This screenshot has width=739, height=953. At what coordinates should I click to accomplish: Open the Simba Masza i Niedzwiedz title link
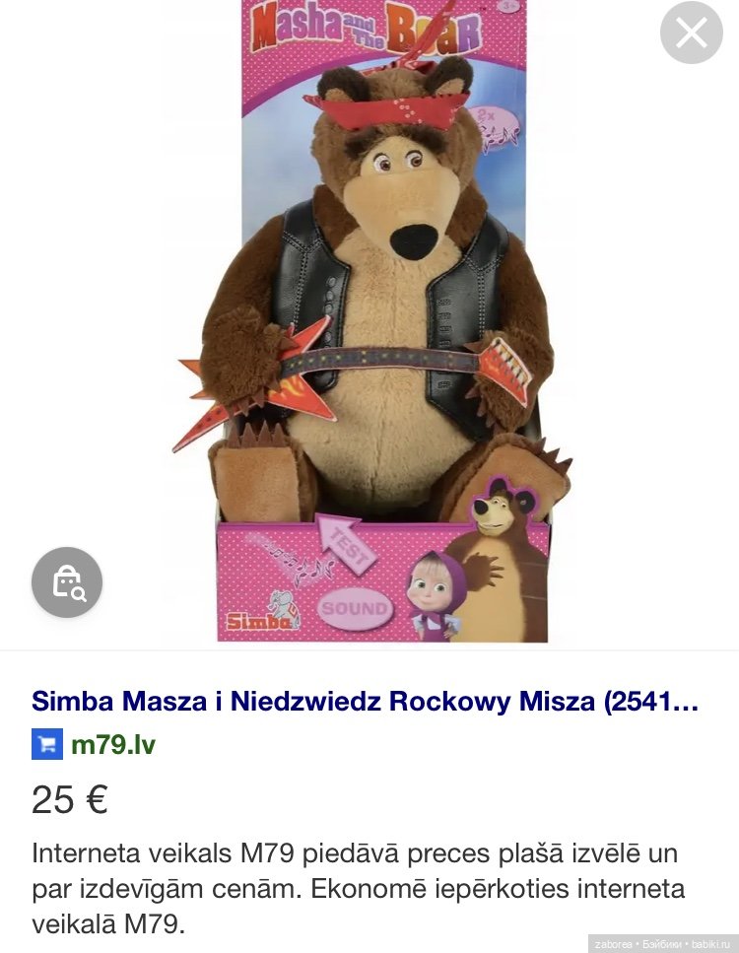point(365,702)
